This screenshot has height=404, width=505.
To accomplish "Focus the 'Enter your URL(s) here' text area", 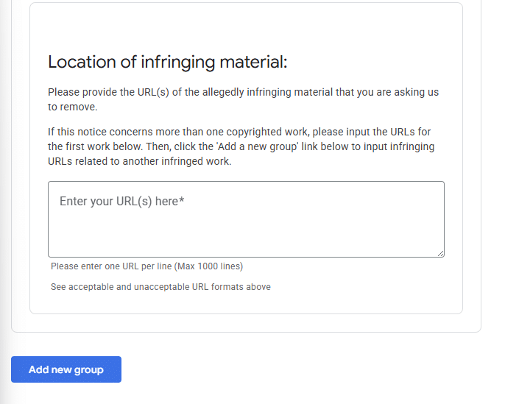I will (246, 219).
